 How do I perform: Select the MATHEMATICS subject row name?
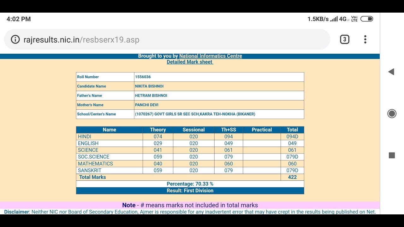pyautogui.click(x=95, y=164)
